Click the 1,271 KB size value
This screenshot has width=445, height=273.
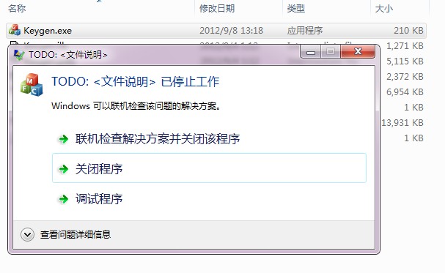pos(405,46)
